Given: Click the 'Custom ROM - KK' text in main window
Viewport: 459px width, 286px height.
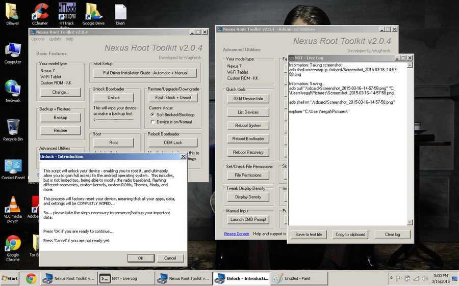Looking at the screenshot, I should pos(56,83).
